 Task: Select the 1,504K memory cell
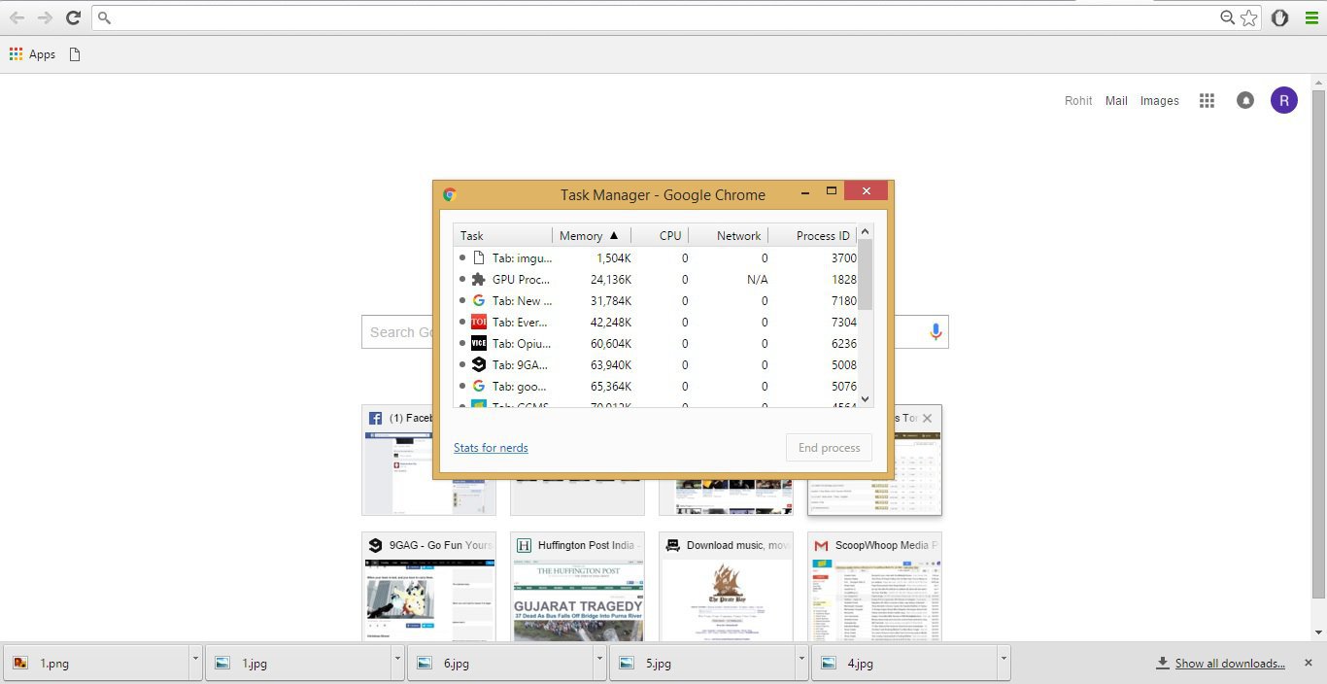tap(614, 257)
